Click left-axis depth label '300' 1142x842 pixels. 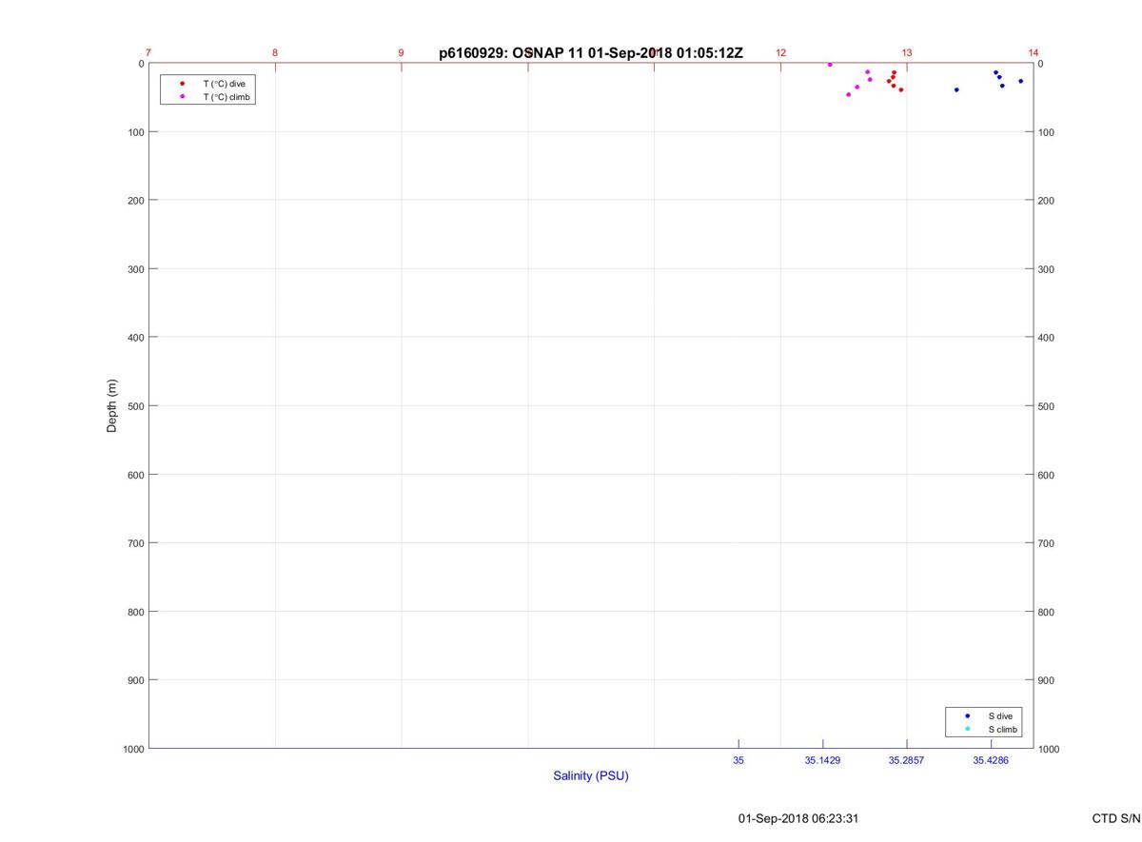tap(135, 269)
